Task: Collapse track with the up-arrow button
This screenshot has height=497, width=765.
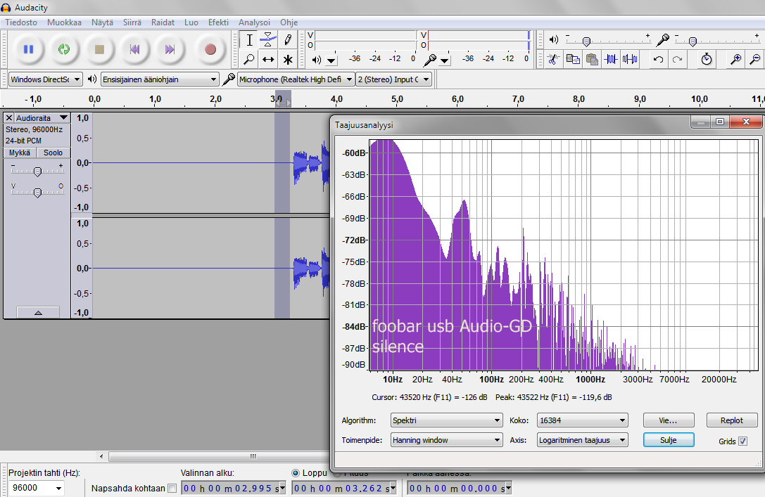Action: pyautogui.click(x=38, y=312)
